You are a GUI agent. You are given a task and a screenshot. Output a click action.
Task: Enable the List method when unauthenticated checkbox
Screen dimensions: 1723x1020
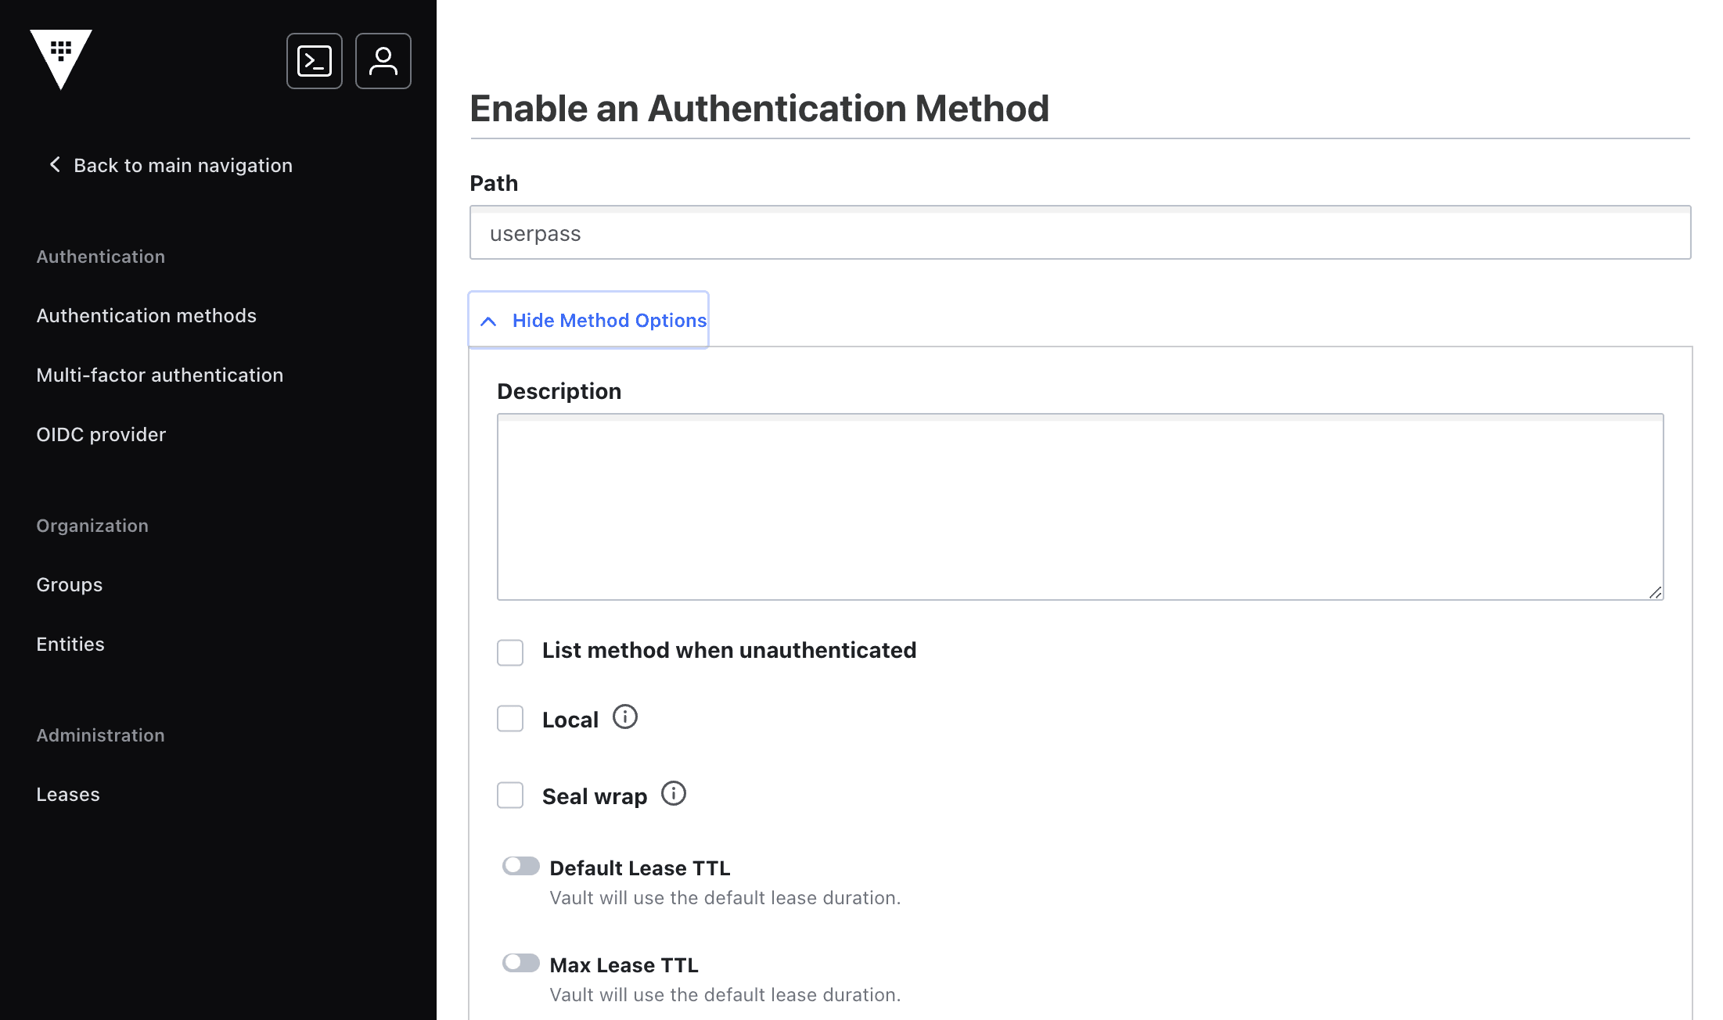510,650
